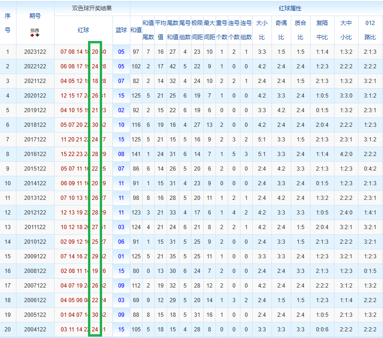
Task: Select the 奇偶比 column header
Action: pos(281,30)
